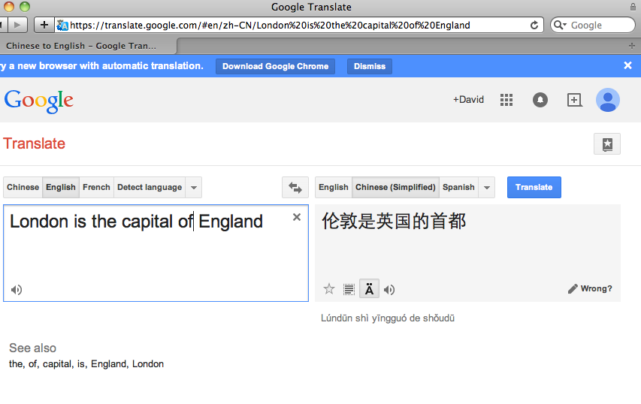The height and width of the screenshot is (404, 641).
Task: Open the Google apps grid
Action: [x=506, y=100]
